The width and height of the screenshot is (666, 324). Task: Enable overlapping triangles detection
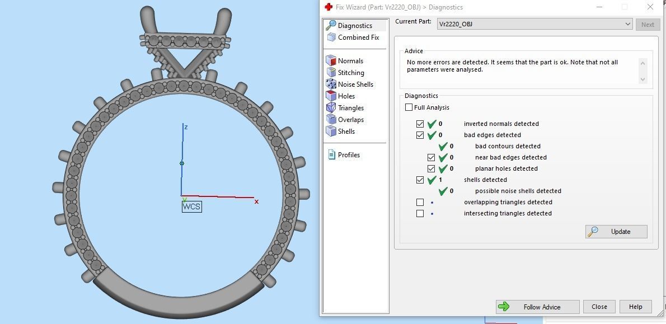click(x=420, y=202)
